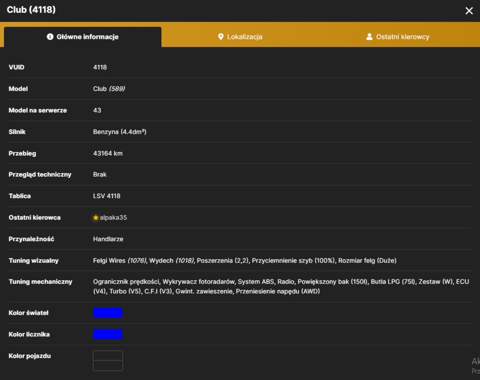Image resolution: width=480 pixels, height=380 pixels.
Task: Open the alpaka35 driver link
Action: click(x=113, y=217)
